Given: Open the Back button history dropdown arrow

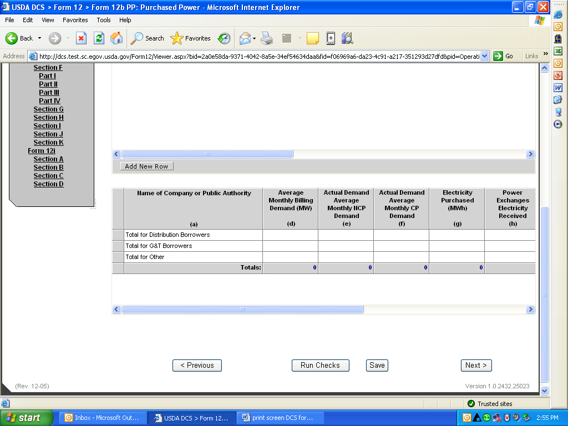Looking at the screenshot, I should 39,38.
